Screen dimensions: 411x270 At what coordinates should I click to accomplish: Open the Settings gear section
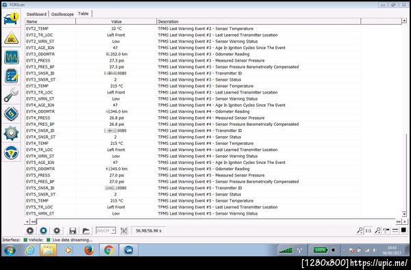click(11, 133)
